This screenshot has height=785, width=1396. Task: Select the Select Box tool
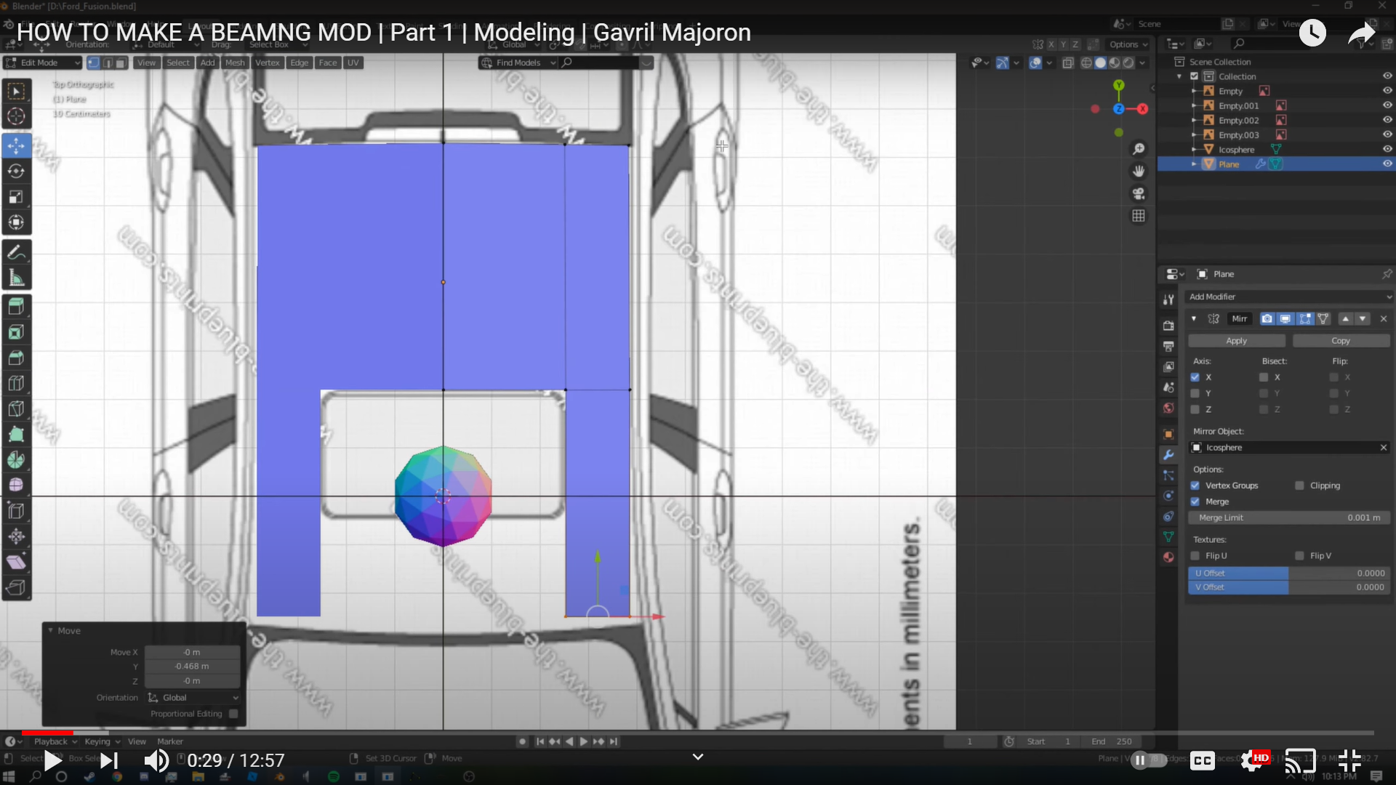(16, 91)
